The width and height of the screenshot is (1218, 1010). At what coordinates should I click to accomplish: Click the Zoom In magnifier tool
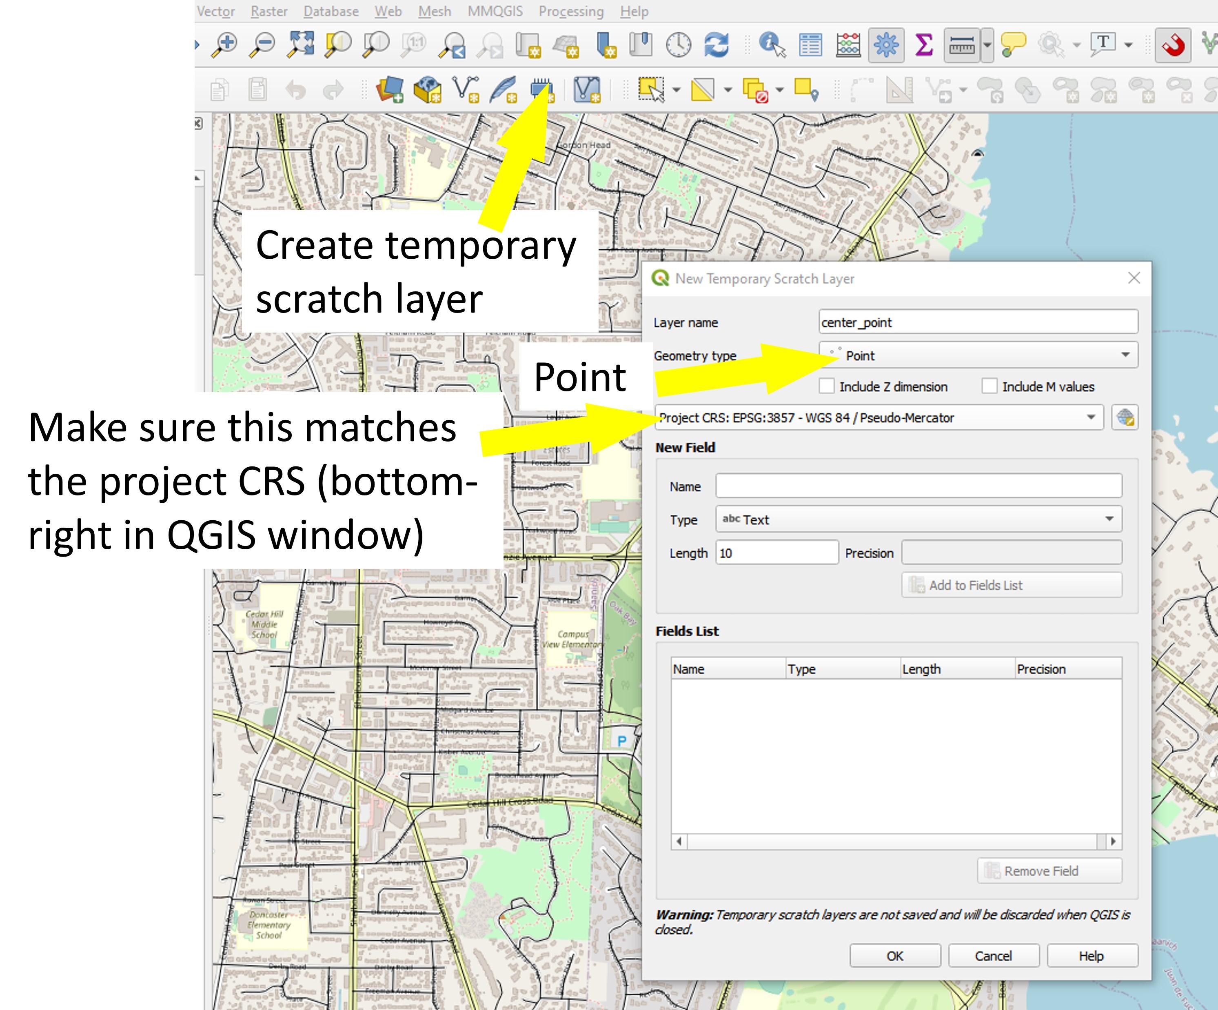(224, 44)
